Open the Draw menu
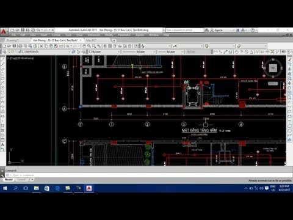Viewport: 293px width, 220px height. point(79,35)
